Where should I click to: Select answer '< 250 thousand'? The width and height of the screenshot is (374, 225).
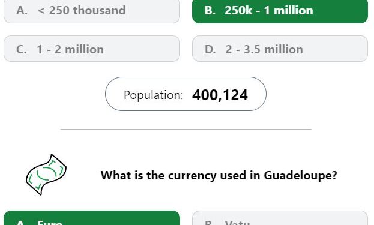[92, 11]
